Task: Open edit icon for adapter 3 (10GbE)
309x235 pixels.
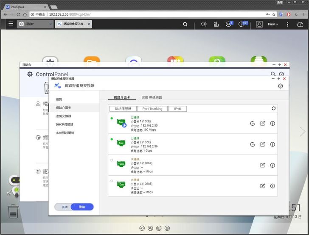Action: (x=262, y=165)
